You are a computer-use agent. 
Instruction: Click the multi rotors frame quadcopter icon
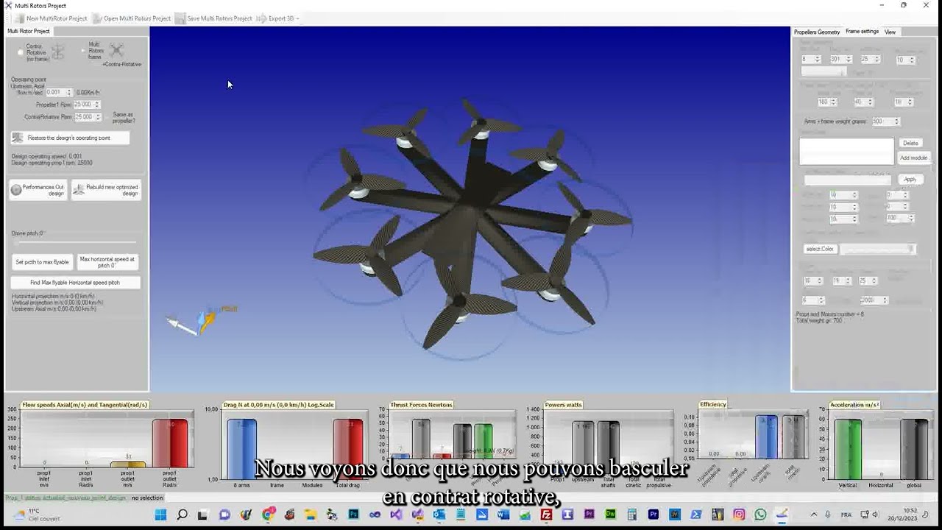coord(116,50)
